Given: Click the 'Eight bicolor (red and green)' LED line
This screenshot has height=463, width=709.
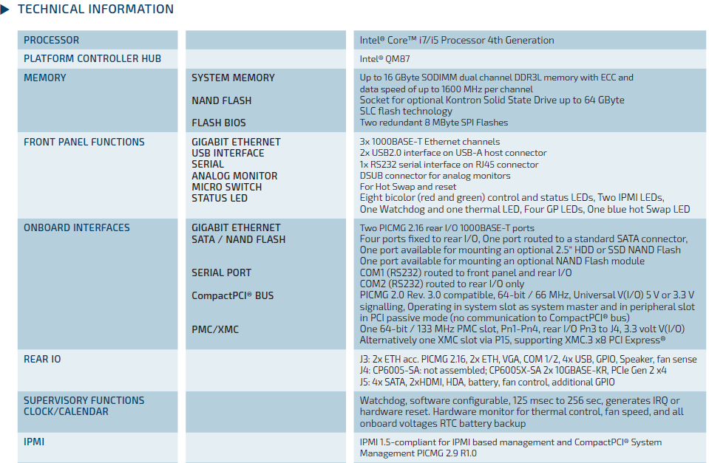Looking at the screenshot, I should (x=512, y=198).
